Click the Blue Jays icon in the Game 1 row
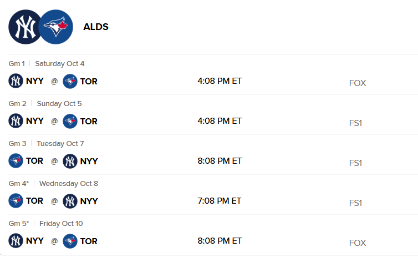The image size is (418, 257). tap(70, 81)
